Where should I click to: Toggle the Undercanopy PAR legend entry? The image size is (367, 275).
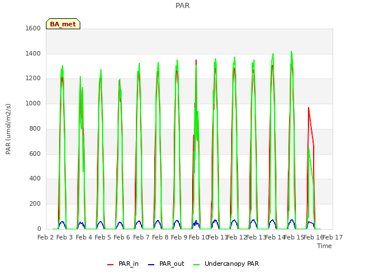pos(226,264)
